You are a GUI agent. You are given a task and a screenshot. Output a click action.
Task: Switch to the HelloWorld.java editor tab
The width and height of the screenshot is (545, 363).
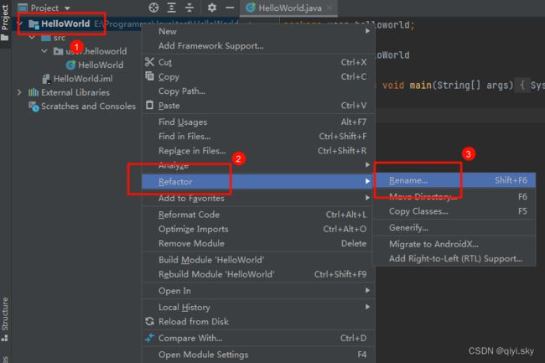click(289, 8)
